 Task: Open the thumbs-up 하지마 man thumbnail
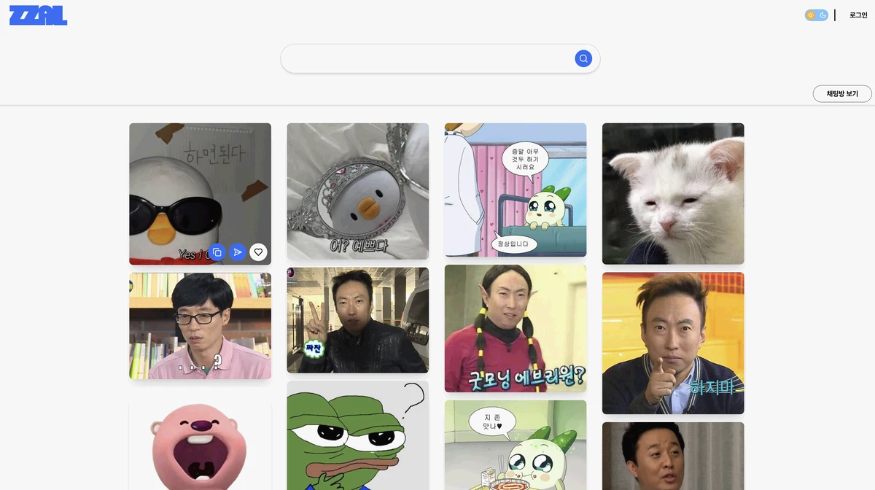pyautogui.click(x=673, y=343)
